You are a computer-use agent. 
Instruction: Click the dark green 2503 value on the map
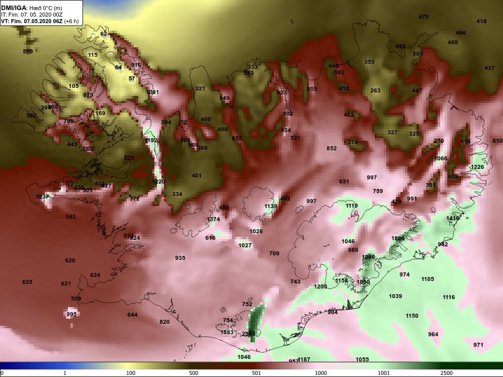point(248,334)
